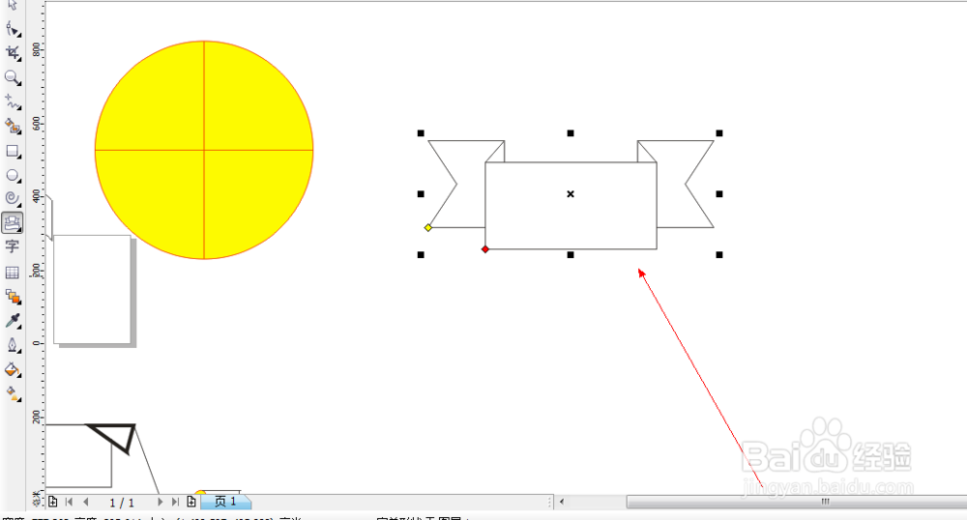Switch to the 页 1 page tab
The width and height of the screenshot is (967, 520).
225,502
